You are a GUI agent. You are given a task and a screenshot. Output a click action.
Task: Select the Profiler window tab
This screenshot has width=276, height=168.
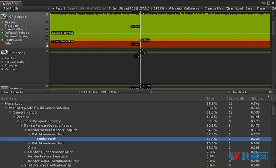tap(11, 4)
